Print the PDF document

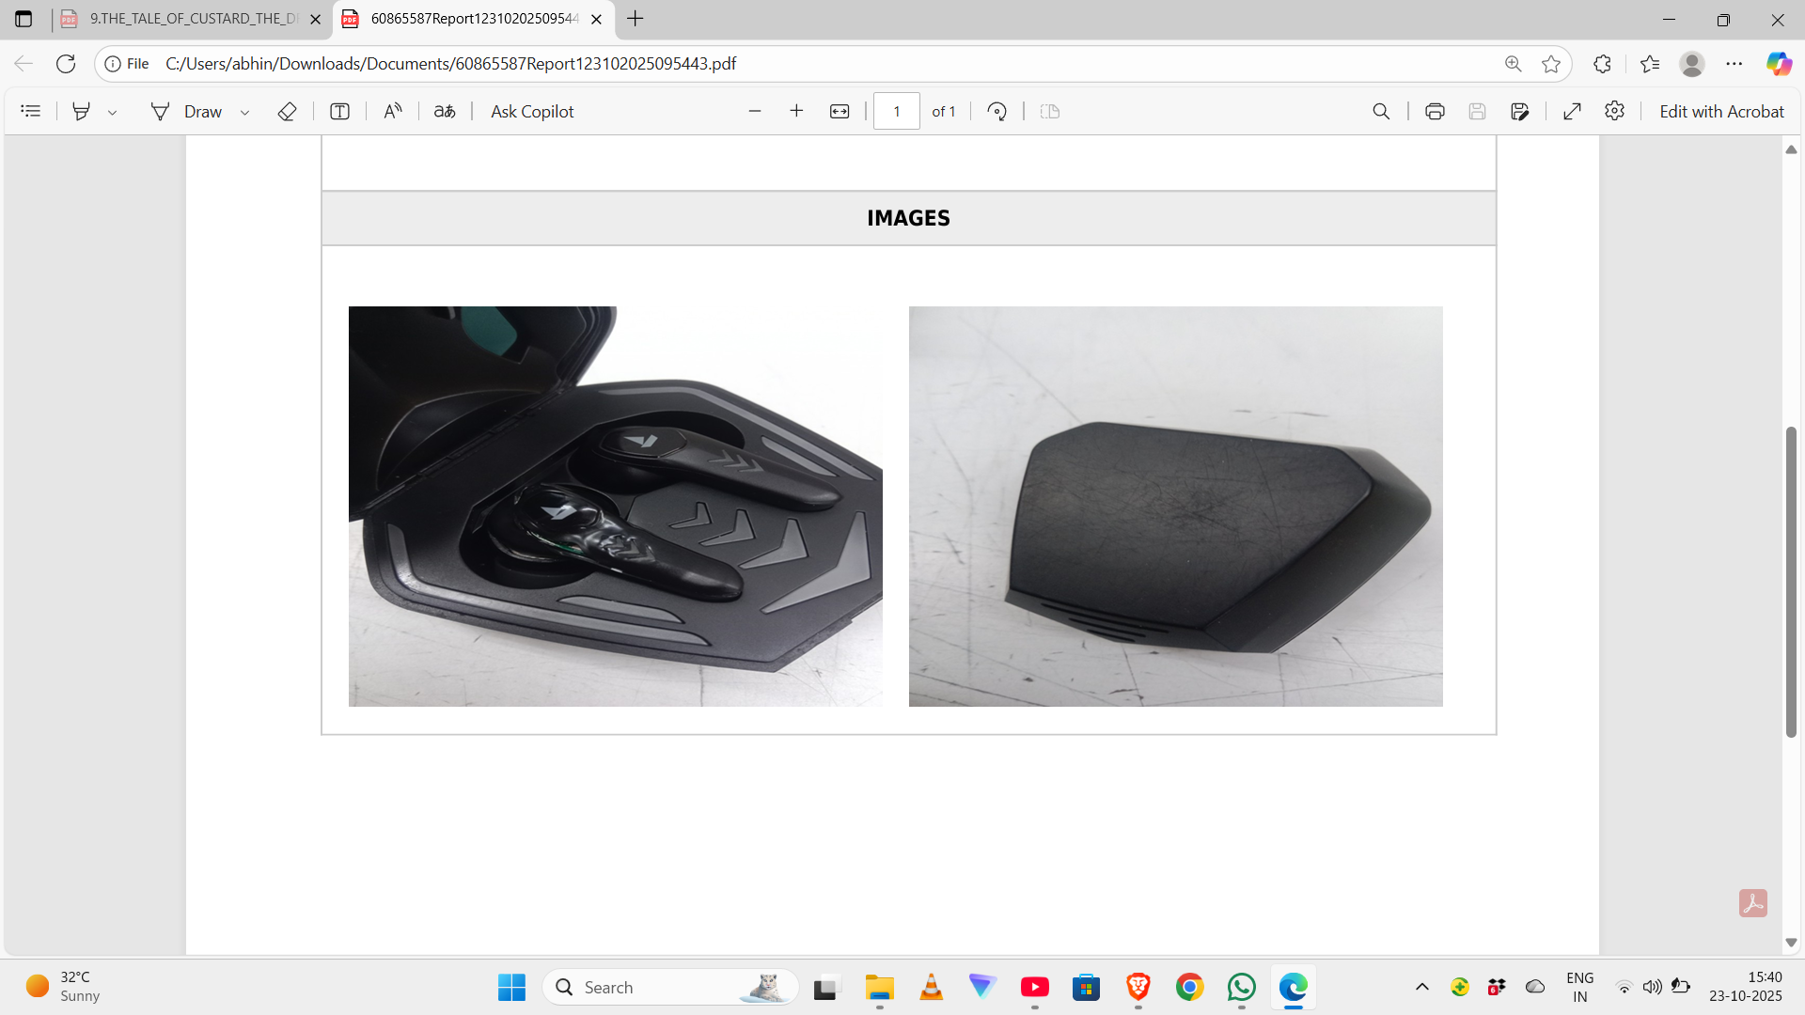point(1435,111)
